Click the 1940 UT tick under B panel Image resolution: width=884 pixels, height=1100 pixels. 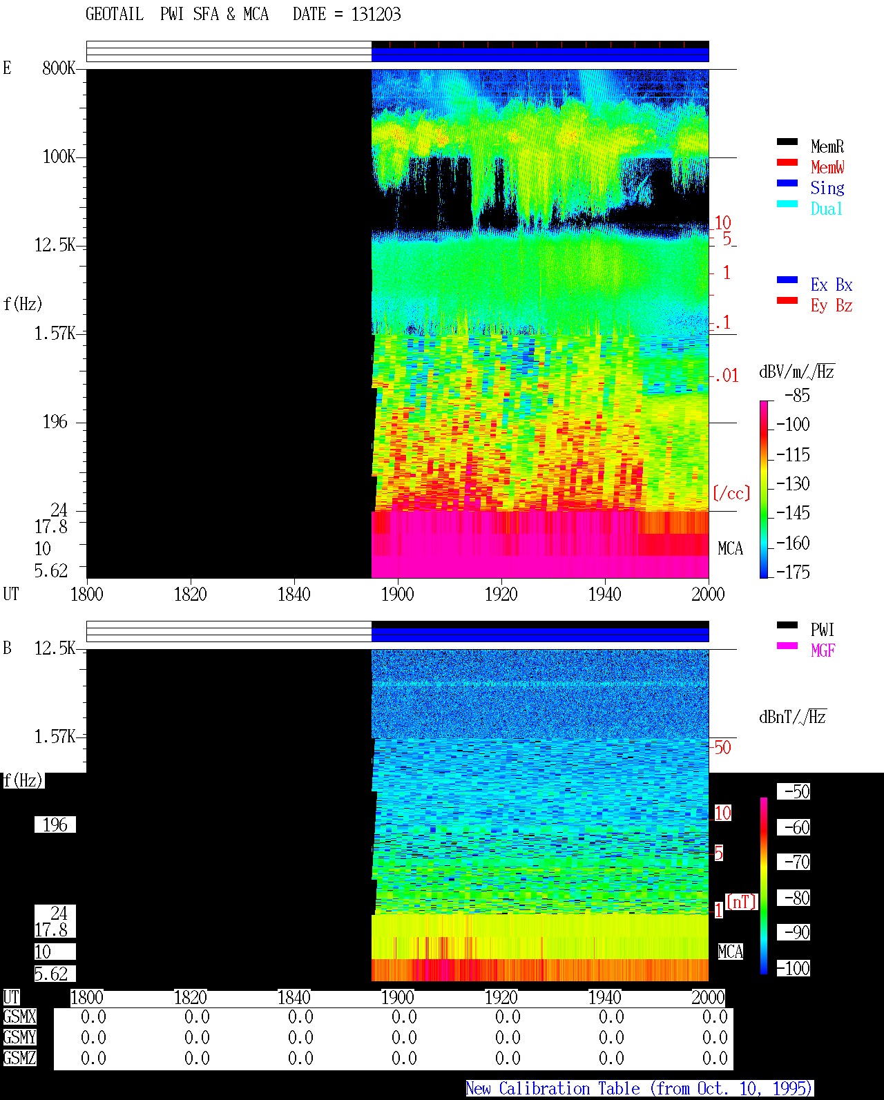605,997
